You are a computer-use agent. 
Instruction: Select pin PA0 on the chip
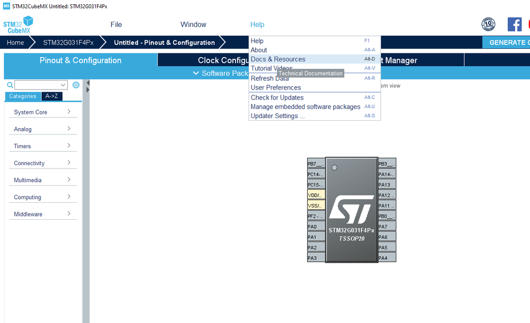click(316, 227)
